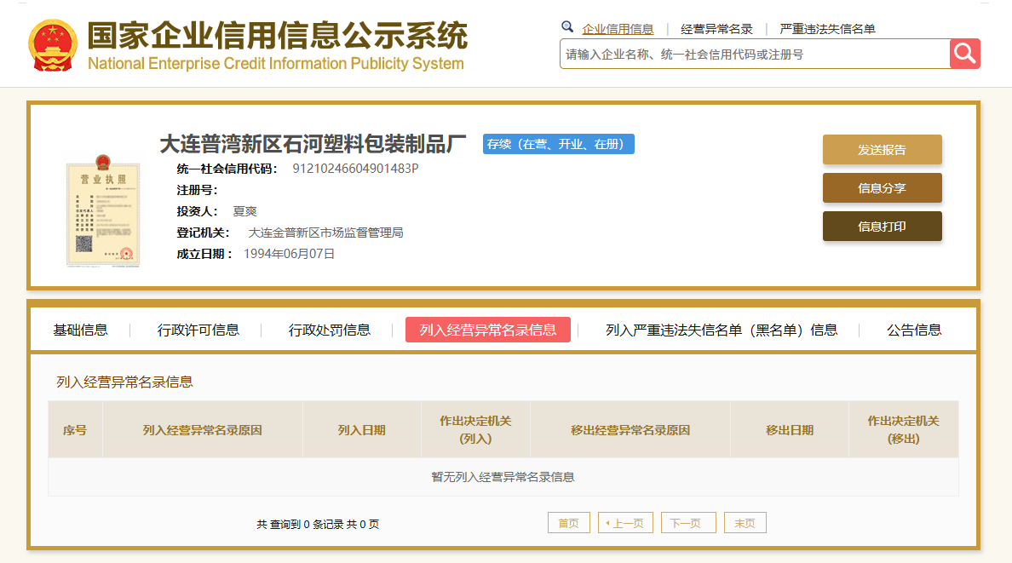The image size is (1012, 563).
Task: Click the 下一页 pagination button
Action: [x=688, y=523]
